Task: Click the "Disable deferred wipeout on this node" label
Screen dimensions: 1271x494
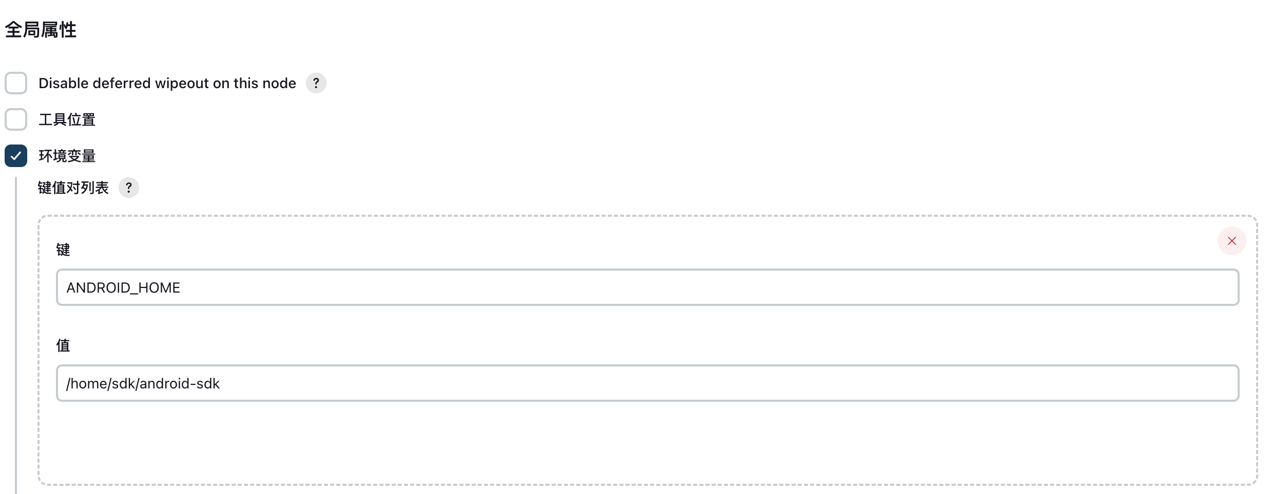Action: (167, 83)
